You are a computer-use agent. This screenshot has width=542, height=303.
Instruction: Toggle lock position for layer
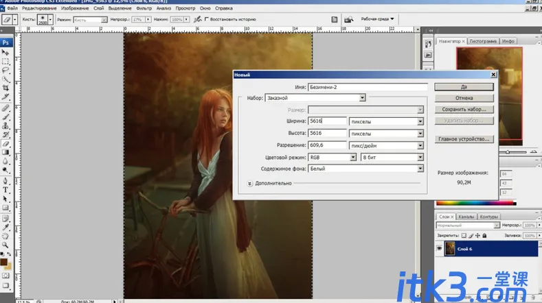pos(477,236)
